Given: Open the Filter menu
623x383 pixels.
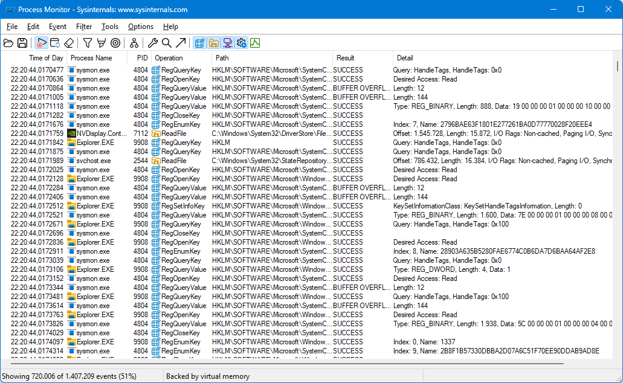Looking at the screenshot, I should pyautogui.click(x=84, y=27).
